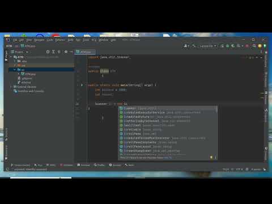The height and width of the screenshot is (204, 272).
Task: Open the Window menu
Action: point(103,40)
